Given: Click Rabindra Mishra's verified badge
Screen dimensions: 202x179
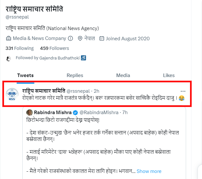Looking at the screenshot, I should [x=75, y=113].
